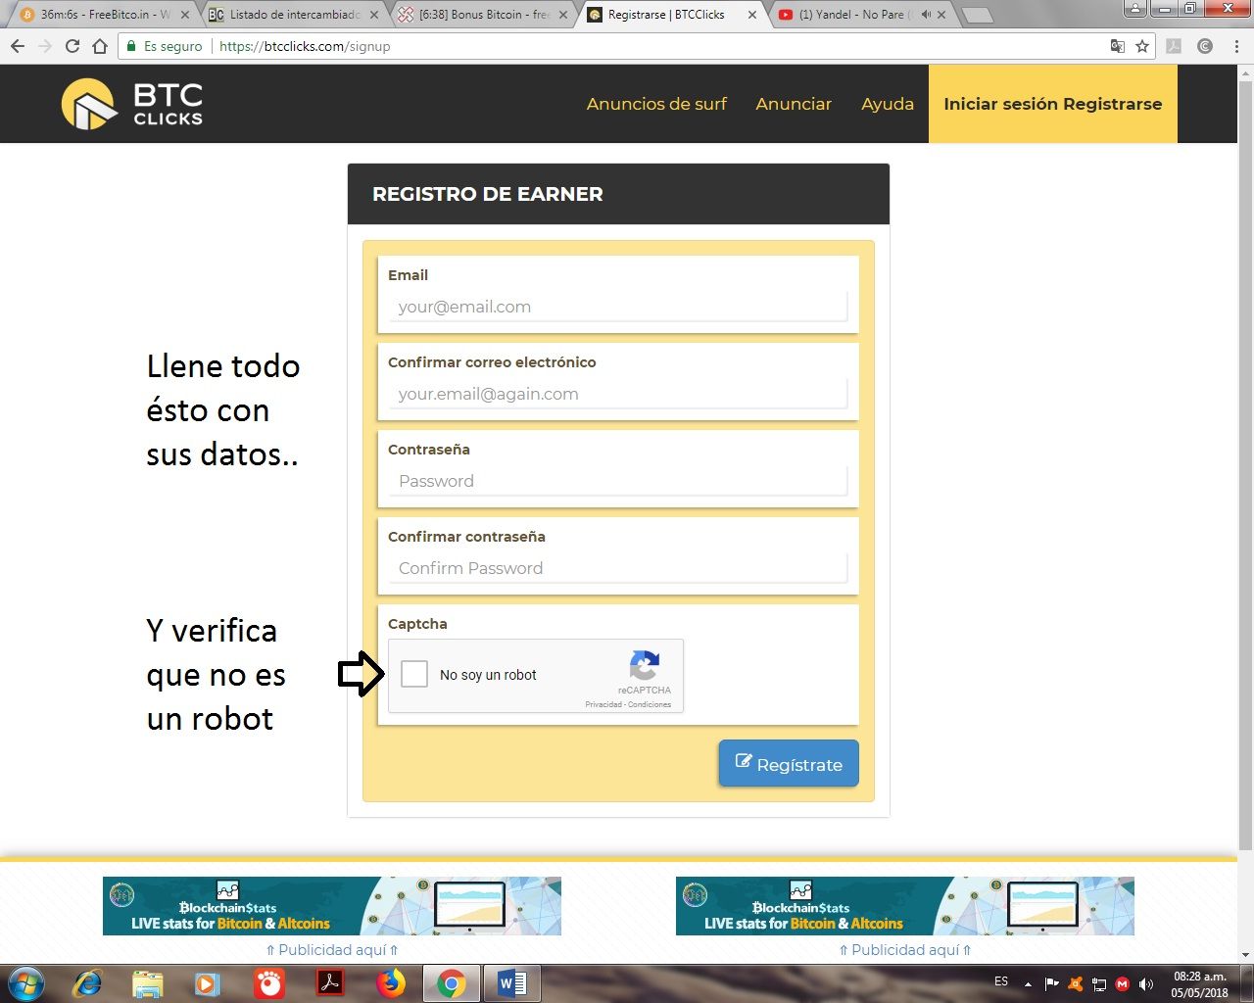
Task: Open the Windows Start menu
Action: 25,982
